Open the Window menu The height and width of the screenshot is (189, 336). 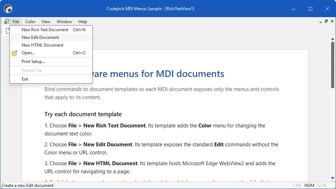(x=64, y=22)
